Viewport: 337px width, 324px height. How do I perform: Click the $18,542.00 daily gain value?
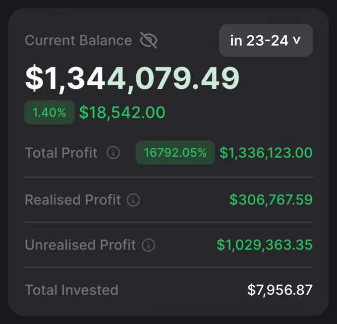coord(122,112)
